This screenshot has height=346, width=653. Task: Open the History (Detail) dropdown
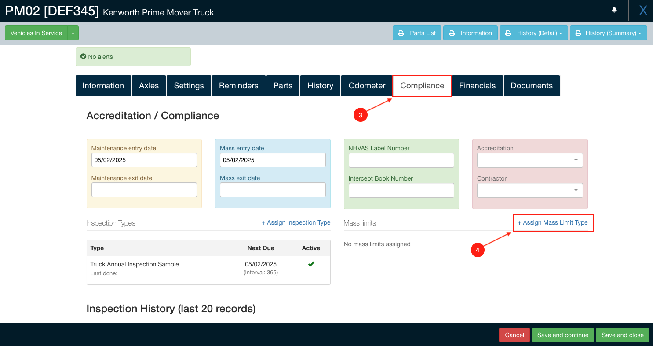click(533, 33)
